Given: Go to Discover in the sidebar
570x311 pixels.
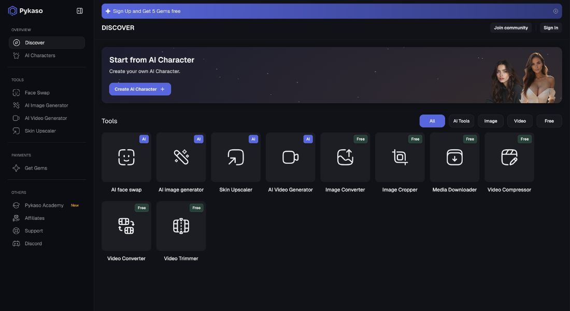Looking at the screenshot, I should click(47, 43).
